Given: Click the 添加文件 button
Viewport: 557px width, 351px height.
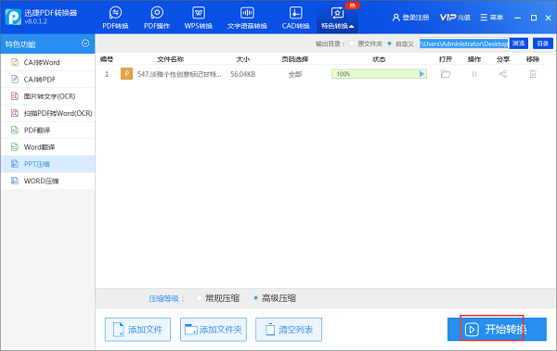Looking at the screenshot, I should click(x=137, y=330).
